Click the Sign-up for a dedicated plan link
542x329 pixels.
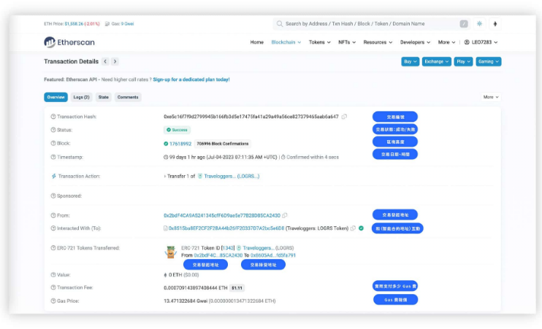pos(191,80)
